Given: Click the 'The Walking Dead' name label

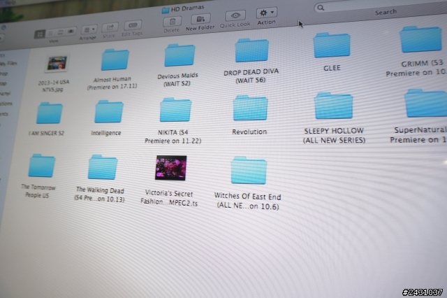Looking at the screenshot, I should pyautogui.click(x=100, y=190).
